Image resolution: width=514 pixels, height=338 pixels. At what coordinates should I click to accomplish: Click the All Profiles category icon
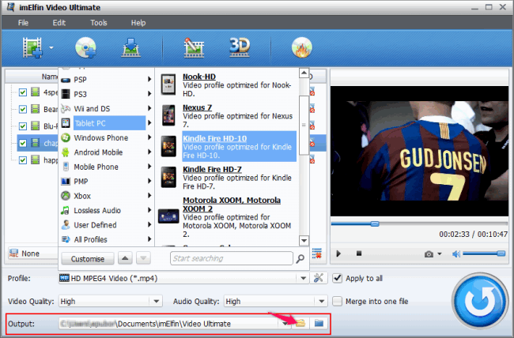click(66, 239)
